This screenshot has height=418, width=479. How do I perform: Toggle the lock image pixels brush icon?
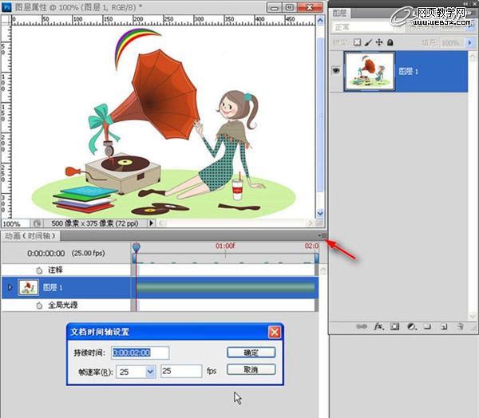(368, 42)
